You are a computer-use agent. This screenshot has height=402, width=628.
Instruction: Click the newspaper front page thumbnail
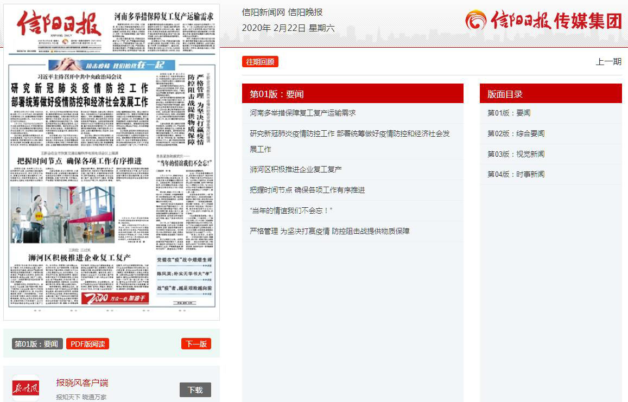111,163
